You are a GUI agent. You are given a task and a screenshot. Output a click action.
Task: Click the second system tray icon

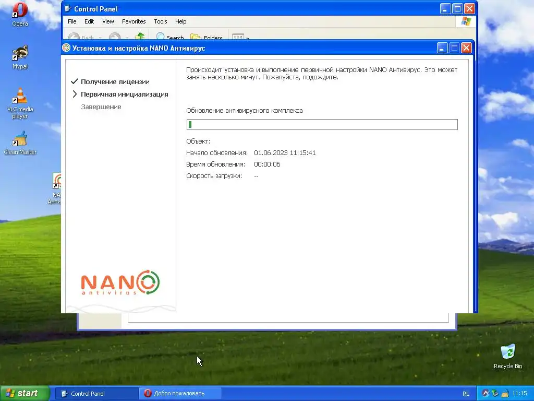pyautogui.click(x=495, y=394)
